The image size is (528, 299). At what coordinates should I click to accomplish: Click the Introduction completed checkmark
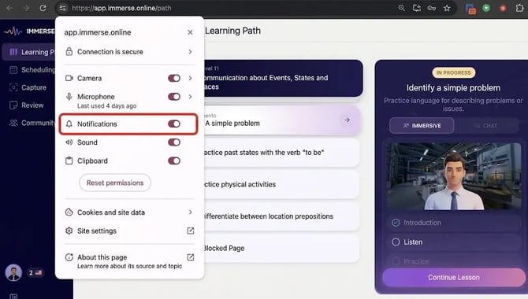pyautogui.click(x=396, y=223)
